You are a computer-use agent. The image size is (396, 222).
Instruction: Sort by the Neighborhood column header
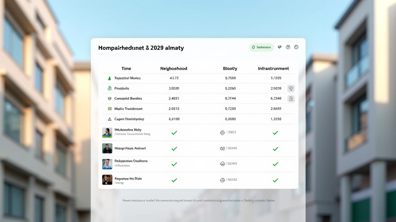click(x=174, y=69)
